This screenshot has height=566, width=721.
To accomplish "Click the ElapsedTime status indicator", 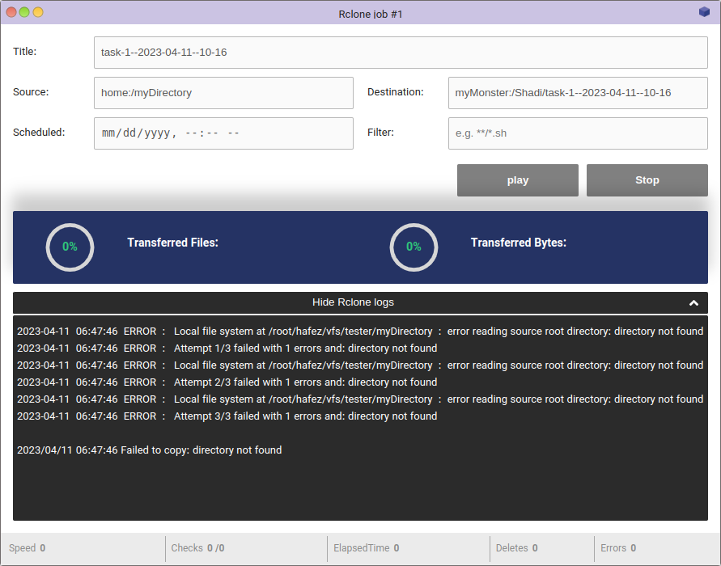I will [x=366, y=548].
